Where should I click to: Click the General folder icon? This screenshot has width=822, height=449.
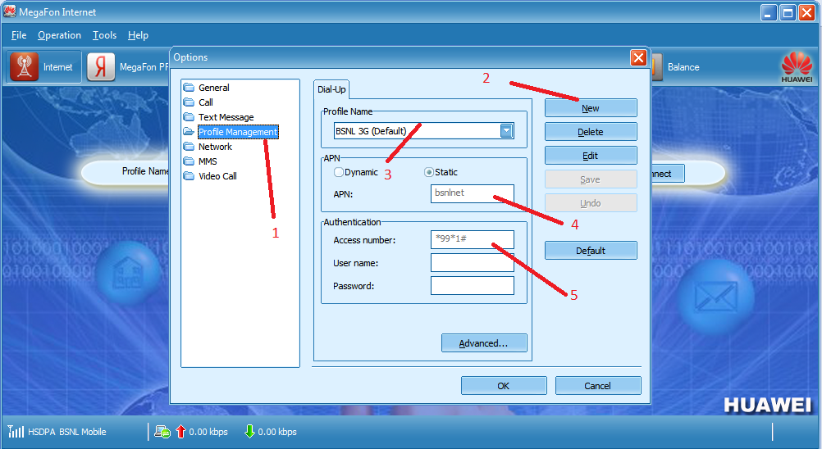(x=189, y=88)
